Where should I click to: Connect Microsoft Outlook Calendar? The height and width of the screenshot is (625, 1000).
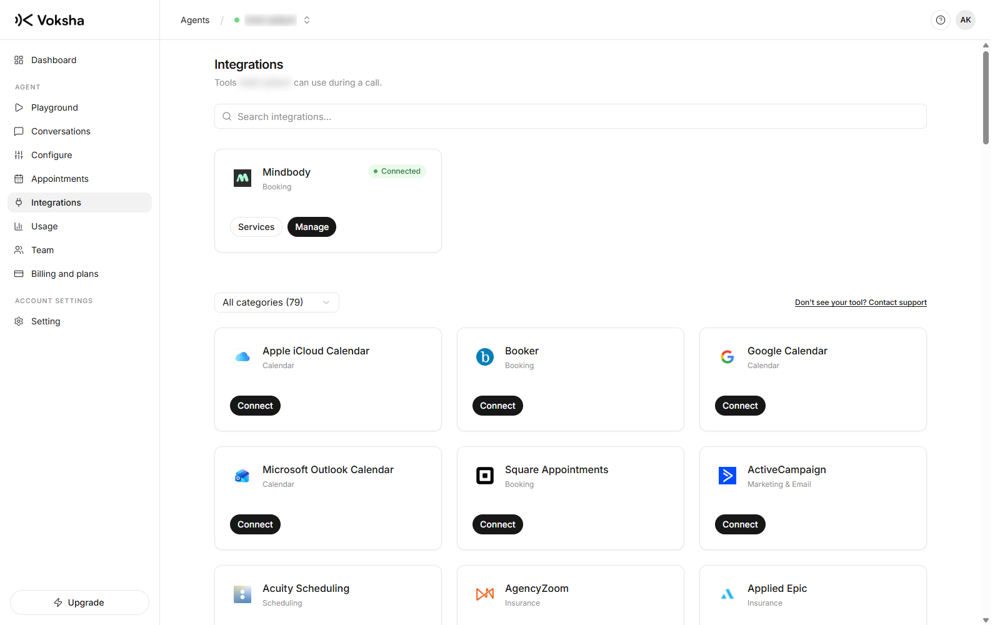coord(255,524)
